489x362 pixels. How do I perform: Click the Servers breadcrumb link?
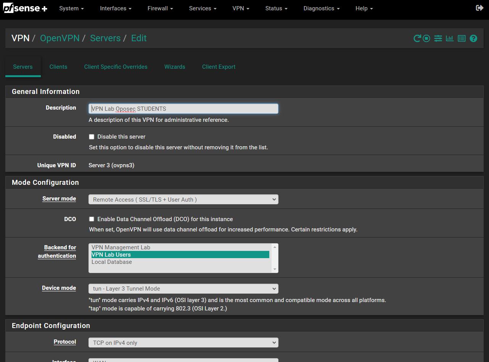pos(105,38)
